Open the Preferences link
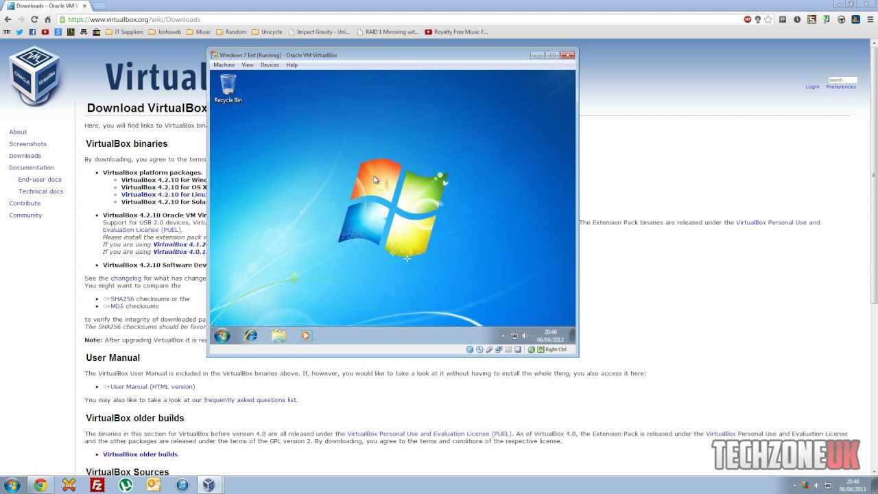Screen dimensions: 878x494 (x=841, y=87)
